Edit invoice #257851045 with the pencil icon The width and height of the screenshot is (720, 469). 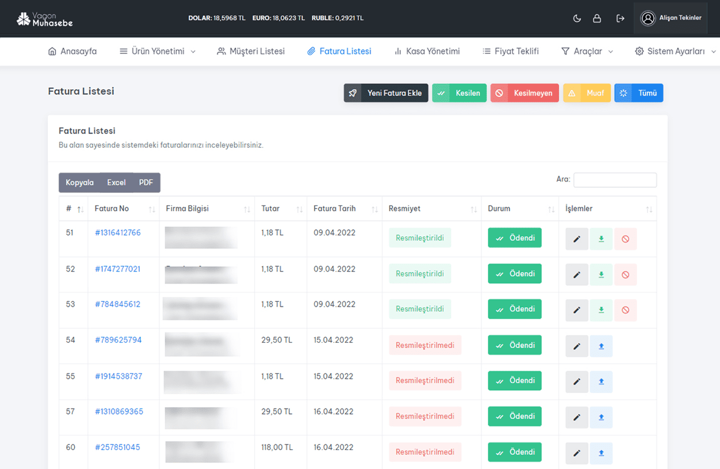click(576, 453)
